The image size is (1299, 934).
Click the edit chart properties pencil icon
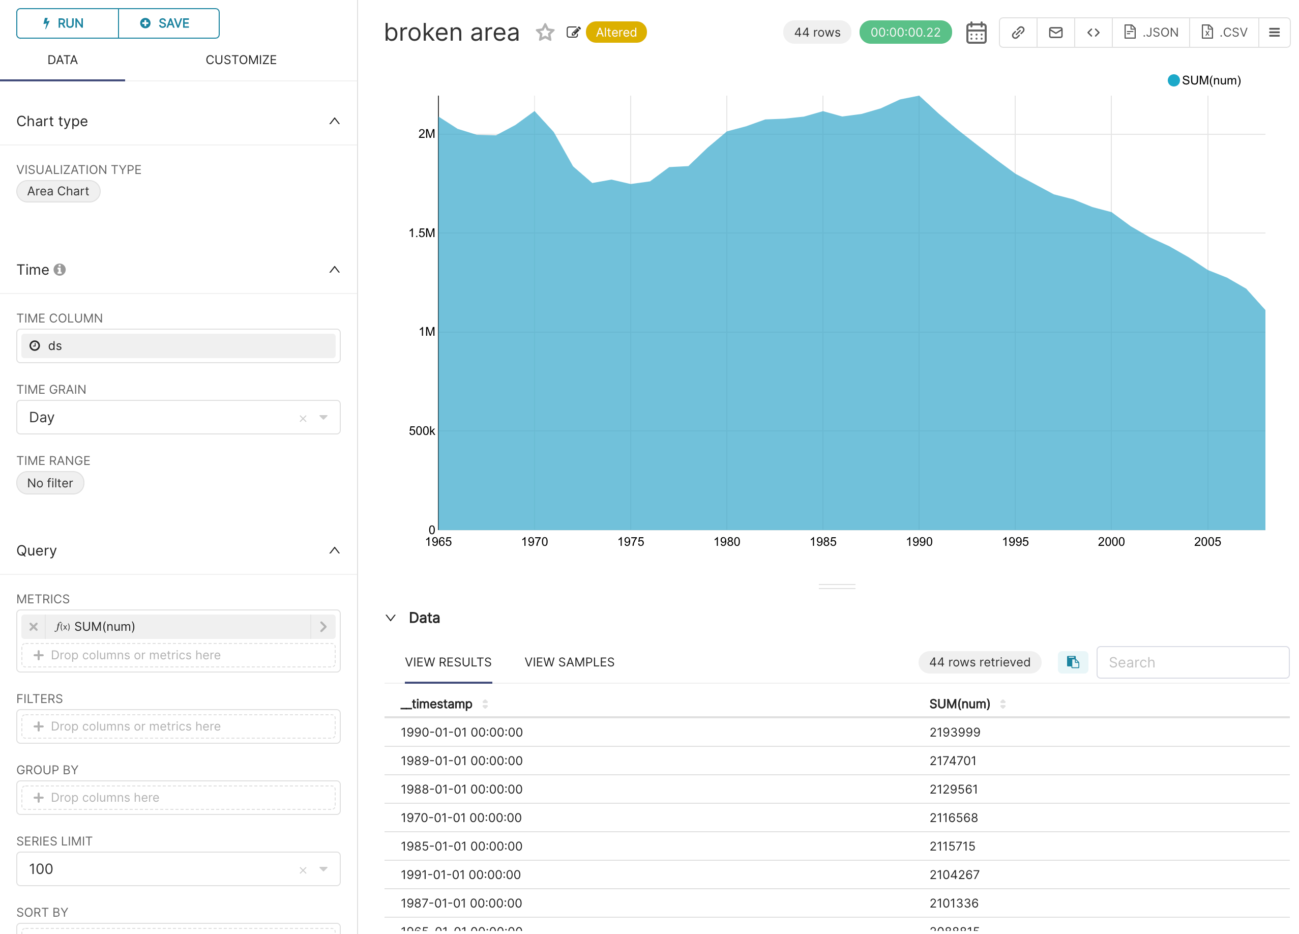pyautogui.click(x=573, y=32)
